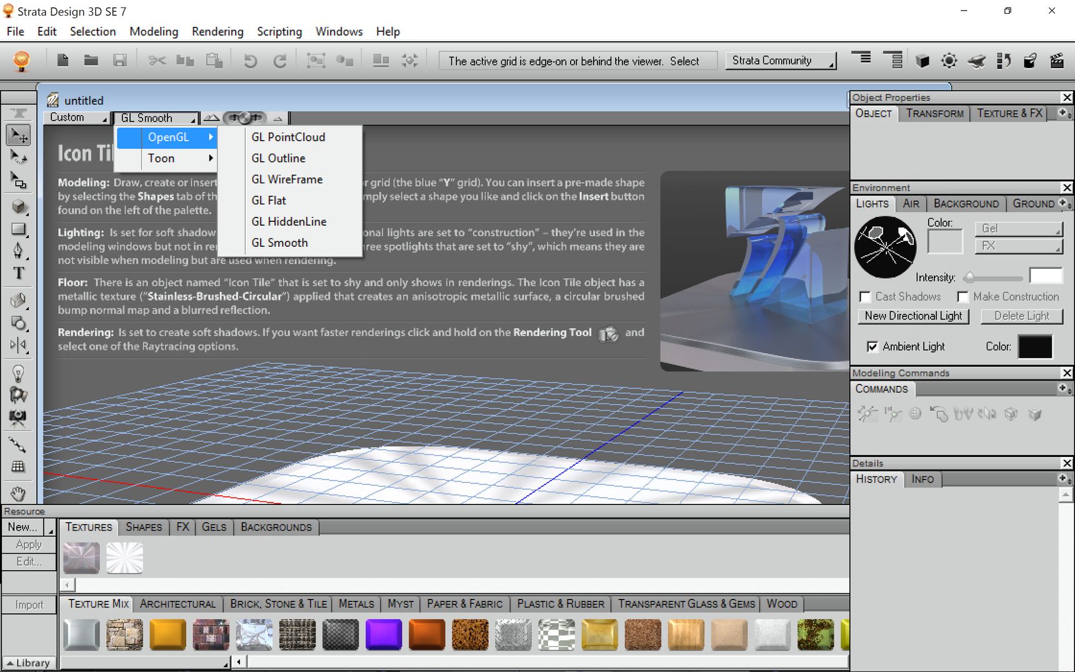Select the purple texture thumbnail in library
This screenshot has width=1075, height=672.
click(x=383, y=634)
